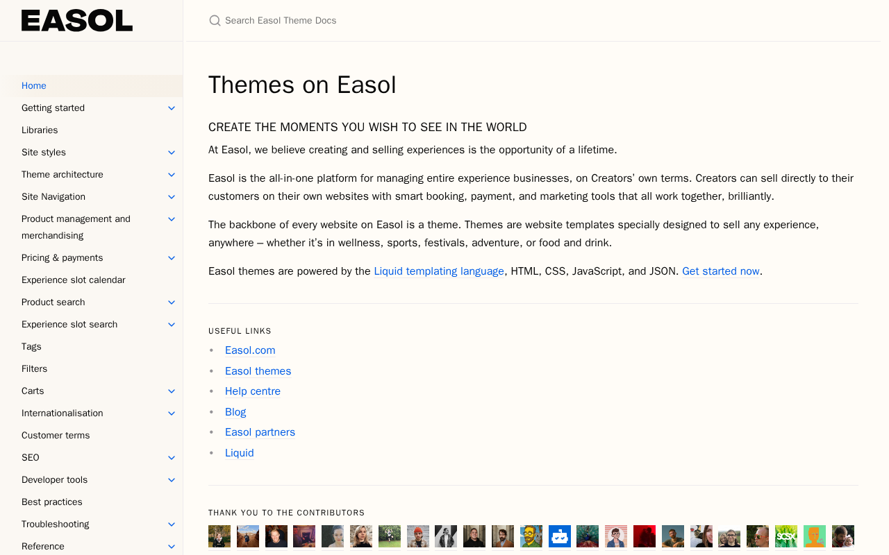The image size is (889, 555).
Task: Click the Easol logo
Action: [x=77, y=21]
